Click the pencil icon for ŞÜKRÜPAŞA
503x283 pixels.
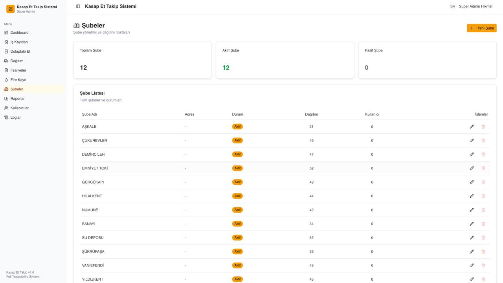(472, 252)
